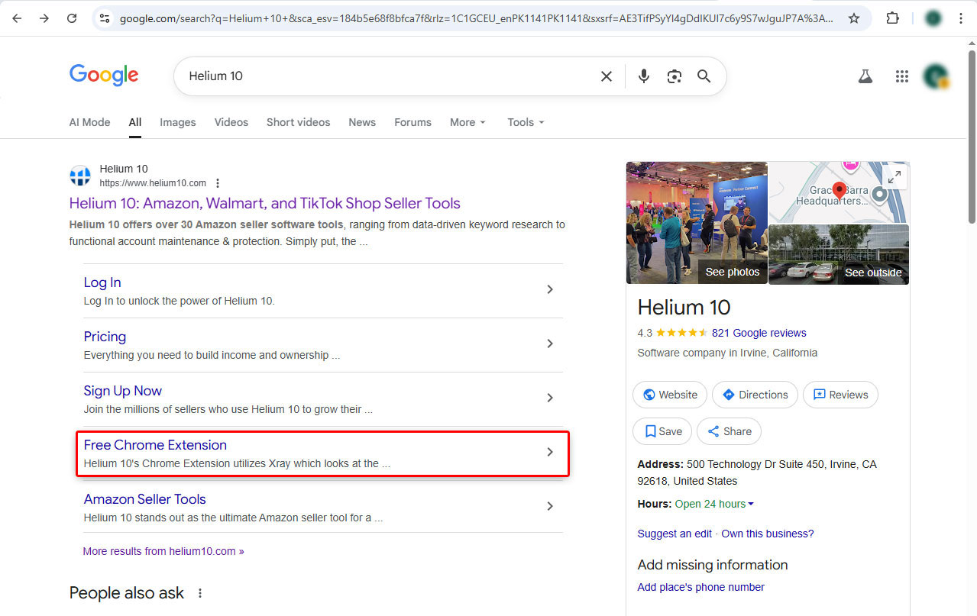
Task: Open Chrome three-dot menu
Action: pos(961,18)
